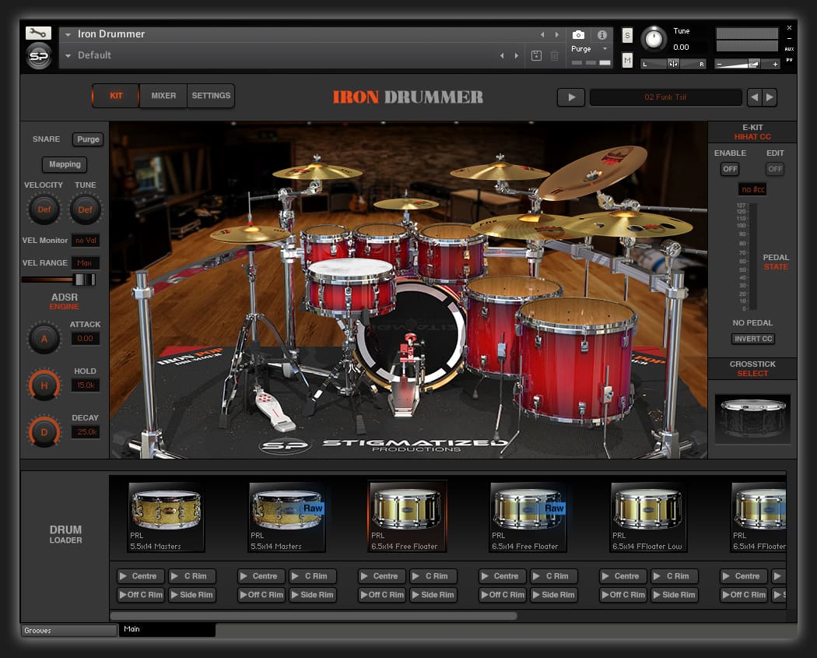Click the Tune Def knob in the snare panel
817x658 pixels.
coord(86,209)
